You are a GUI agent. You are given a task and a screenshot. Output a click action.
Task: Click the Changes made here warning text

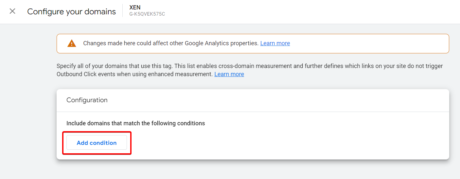pyautogui.click(x=171, y=43)
